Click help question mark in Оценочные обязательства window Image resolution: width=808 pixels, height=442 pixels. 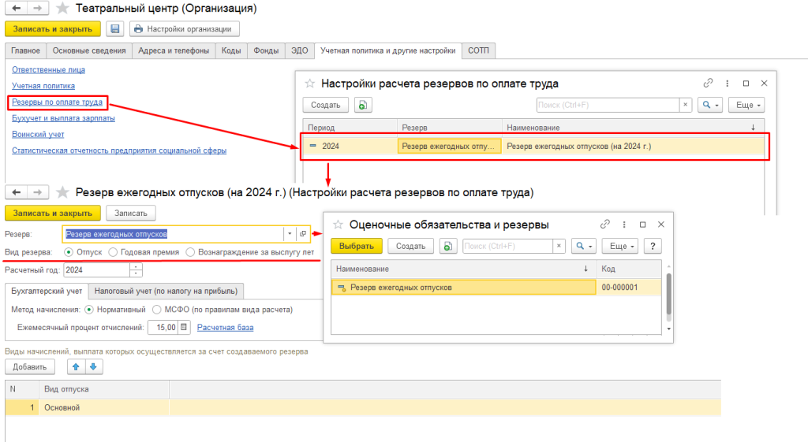click(653, 246)
